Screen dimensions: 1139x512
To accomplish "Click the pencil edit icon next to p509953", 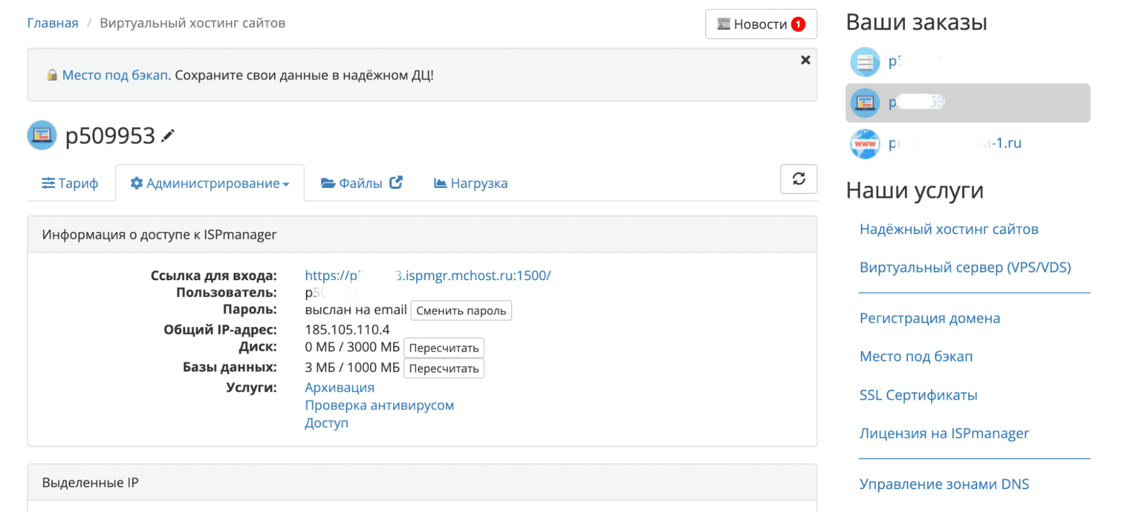I will [168, 136].
